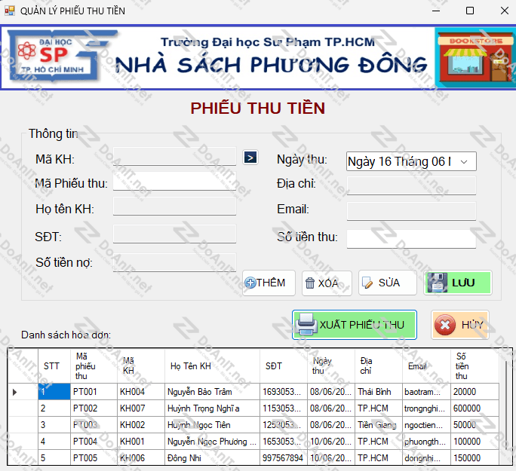Click the SĐT column header in table
Image resolution: width=516 pixels, height=471 pixels.
pyautogui.click(x=284, y=365)
